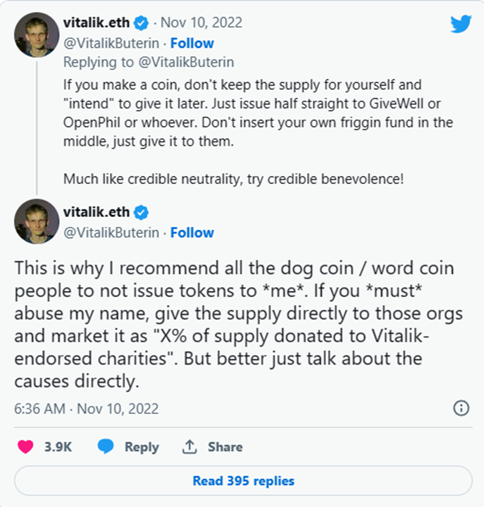Click the verified badge in second tweet
Screen dimensions: 484x507
(142, 213)
